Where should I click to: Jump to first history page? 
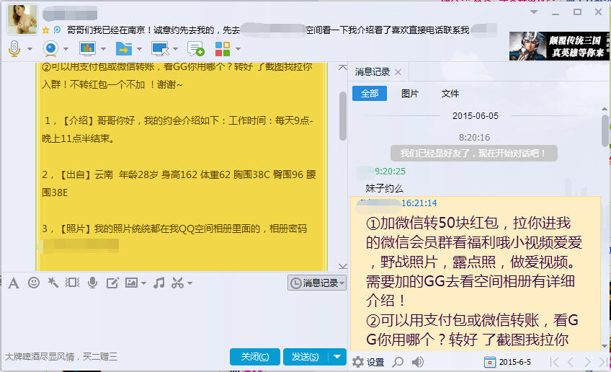(x=554, y=362)
